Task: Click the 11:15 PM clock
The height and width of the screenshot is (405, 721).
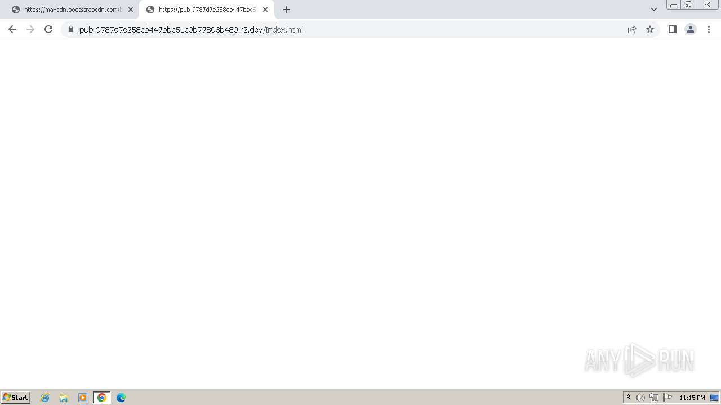Action: tap(692, 398)
